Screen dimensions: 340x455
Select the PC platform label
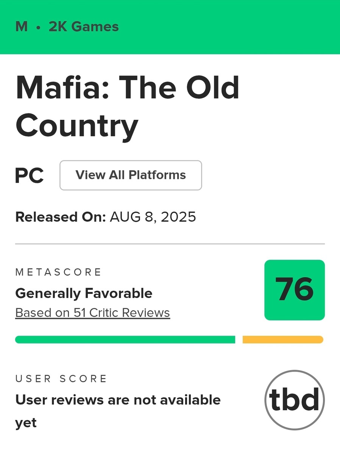point(29,176)
